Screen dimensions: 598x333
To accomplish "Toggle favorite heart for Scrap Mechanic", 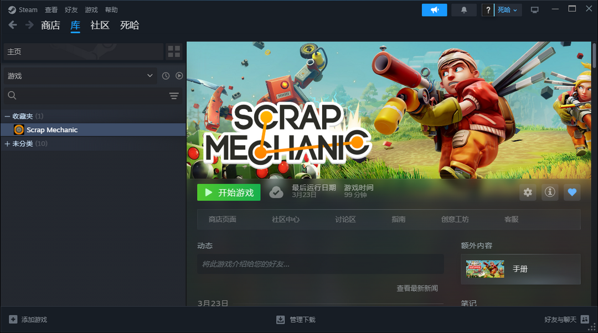I will tap(572, 192).
